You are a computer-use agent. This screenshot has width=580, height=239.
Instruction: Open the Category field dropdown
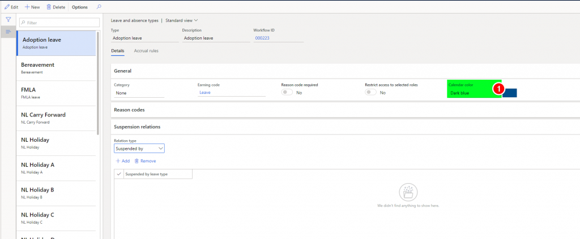(x=139, y=93)
